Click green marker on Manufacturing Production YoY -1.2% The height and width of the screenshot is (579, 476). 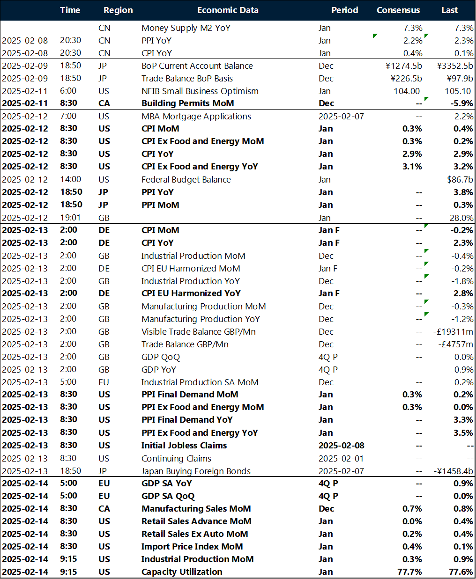(x=426, y=315)
